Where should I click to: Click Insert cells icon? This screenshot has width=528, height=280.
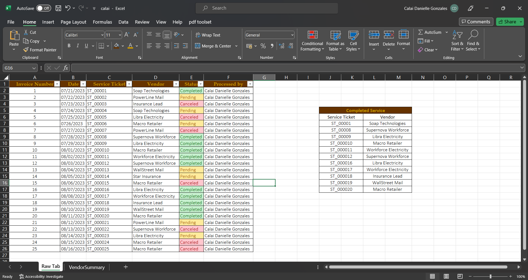pos(374,35)
